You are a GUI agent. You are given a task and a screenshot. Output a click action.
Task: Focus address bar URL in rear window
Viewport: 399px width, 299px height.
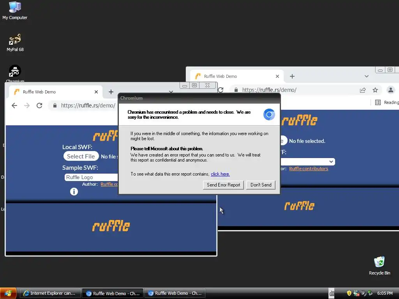point(269,90)
